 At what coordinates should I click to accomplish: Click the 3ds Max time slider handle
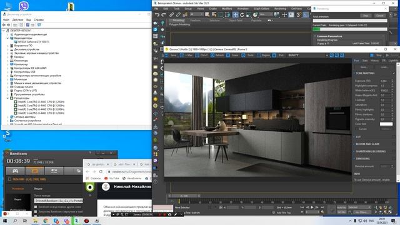click(184, 196)
